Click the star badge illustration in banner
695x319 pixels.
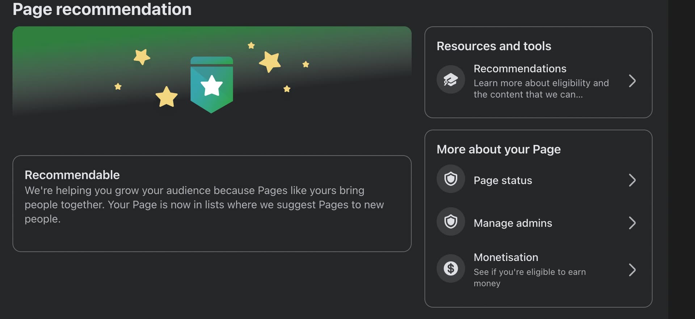pos(212,85)
